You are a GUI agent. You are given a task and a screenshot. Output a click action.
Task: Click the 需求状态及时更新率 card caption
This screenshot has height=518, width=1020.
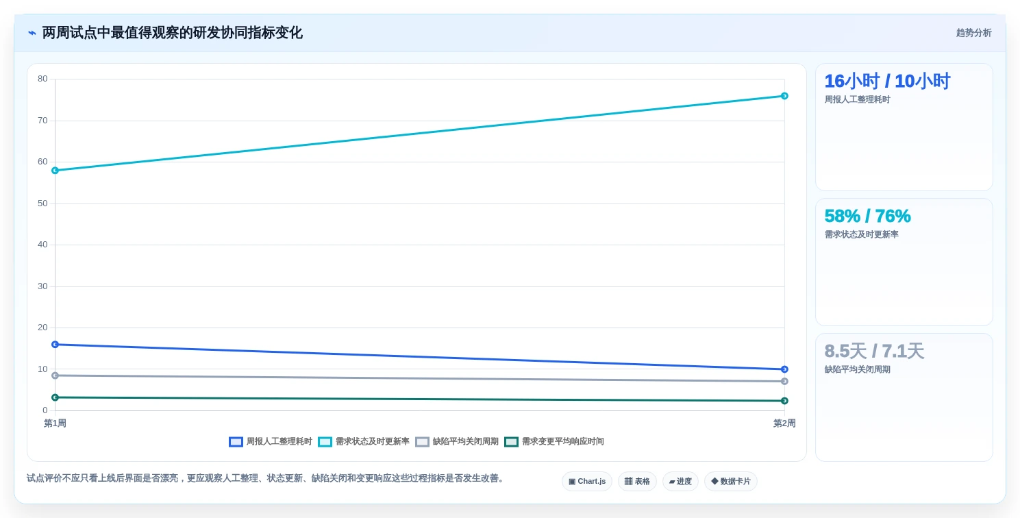(862, 235)
